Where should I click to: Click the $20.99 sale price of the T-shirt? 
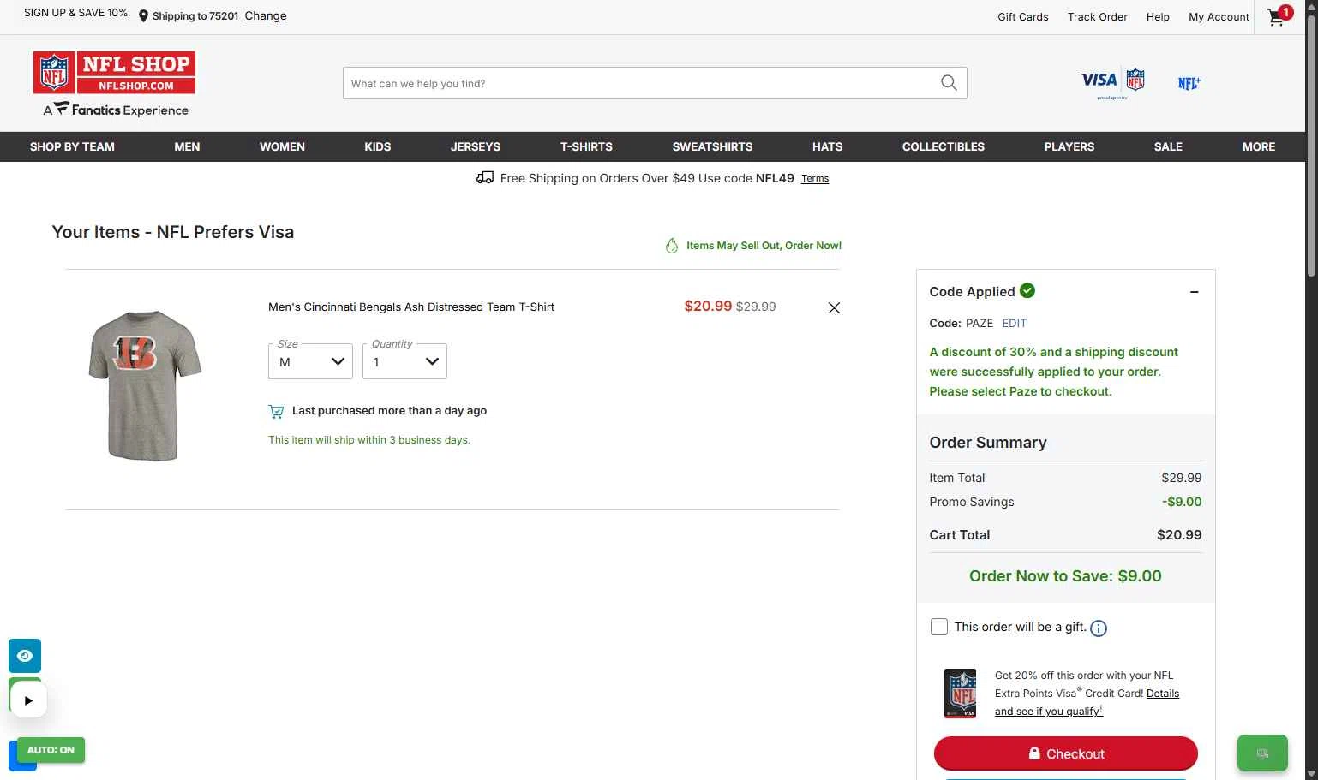tap(708, 306)
